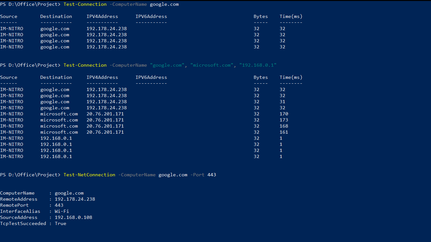
Task: Click the Destination header in the second table
Action: coord(56,77)
